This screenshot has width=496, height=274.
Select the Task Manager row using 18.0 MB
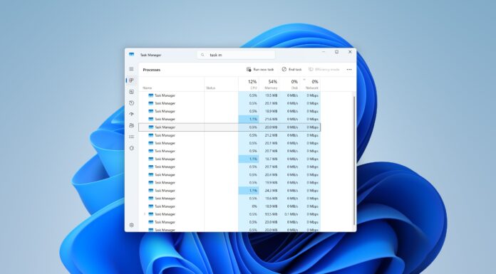click(229, 206)
